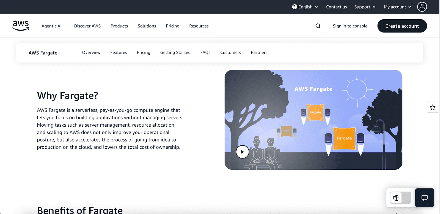440x214 pixels.
Task: Open Pricing in the main navigation
Action: click(172, 26)
